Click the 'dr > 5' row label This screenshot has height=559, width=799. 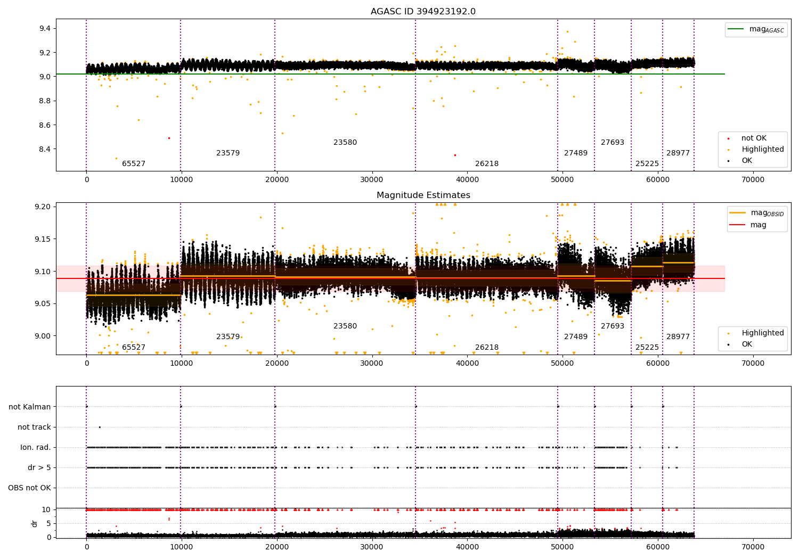coord(39,468)
